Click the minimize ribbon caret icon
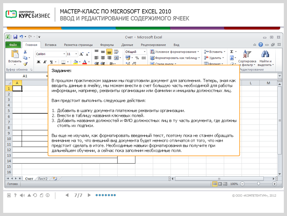287x216 pixels. pos(255,45)
